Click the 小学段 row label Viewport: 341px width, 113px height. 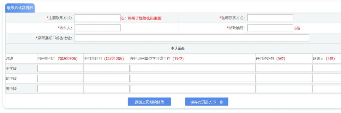[11, 69]
